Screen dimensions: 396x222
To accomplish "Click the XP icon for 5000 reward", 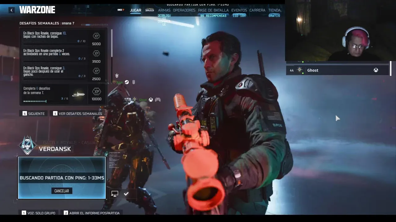I will (97, 36).
